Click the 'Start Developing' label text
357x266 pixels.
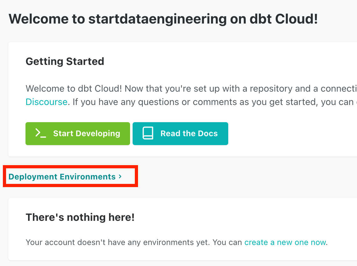tap(86, 134)
